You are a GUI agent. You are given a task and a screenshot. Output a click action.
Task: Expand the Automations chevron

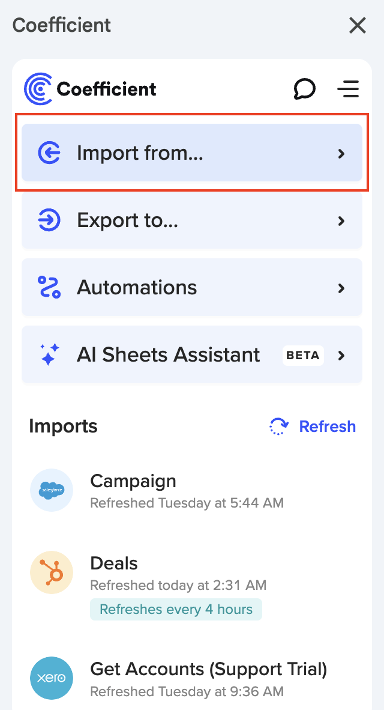(x=341, y=288)
